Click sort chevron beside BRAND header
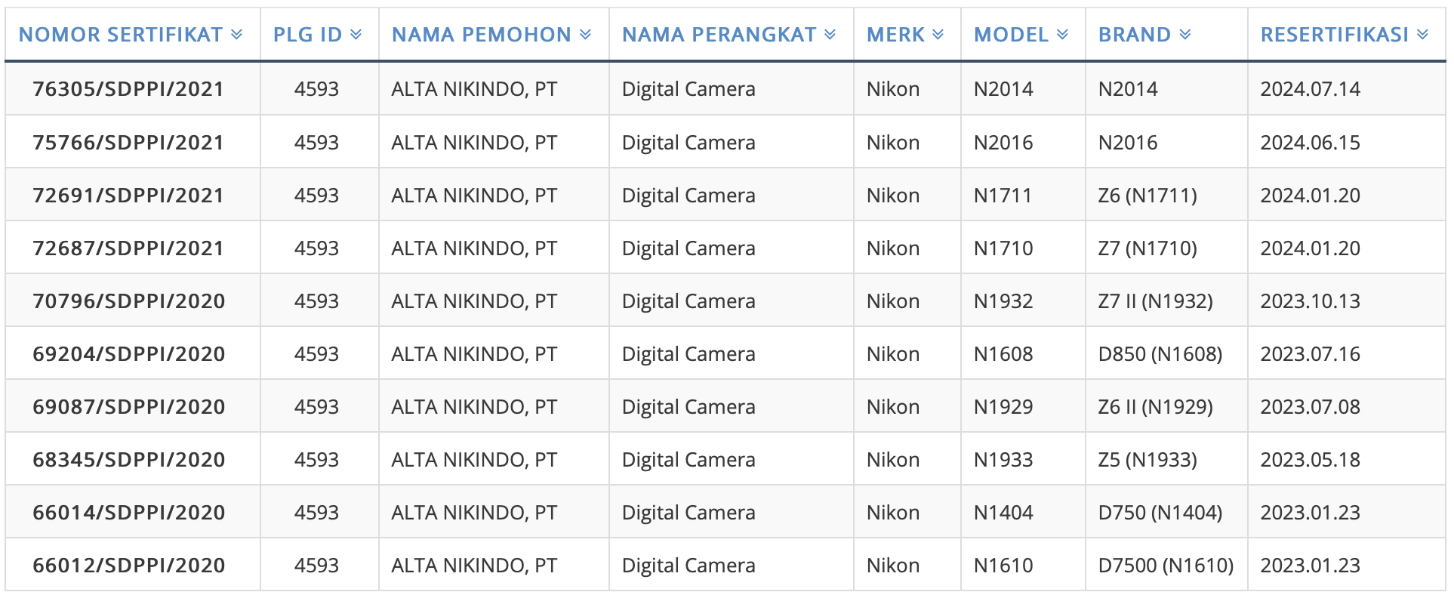 pos(1184,35)
